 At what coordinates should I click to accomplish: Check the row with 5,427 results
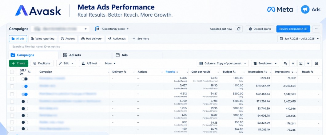click(x=12, y=86)
